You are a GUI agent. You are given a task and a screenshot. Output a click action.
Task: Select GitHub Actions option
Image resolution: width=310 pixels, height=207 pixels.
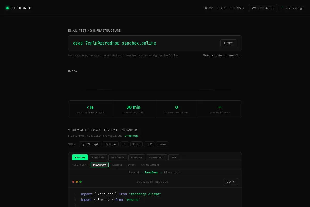(x=150, y=165)
